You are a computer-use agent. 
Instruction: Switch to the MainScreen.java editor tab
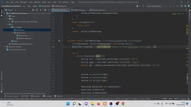[61, 10]
